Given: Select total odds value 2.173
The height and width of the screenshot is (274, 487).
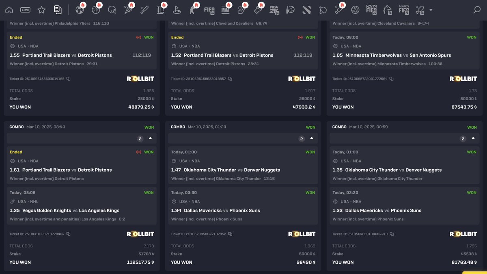Looking at the screenshot, I should (149, 246).
